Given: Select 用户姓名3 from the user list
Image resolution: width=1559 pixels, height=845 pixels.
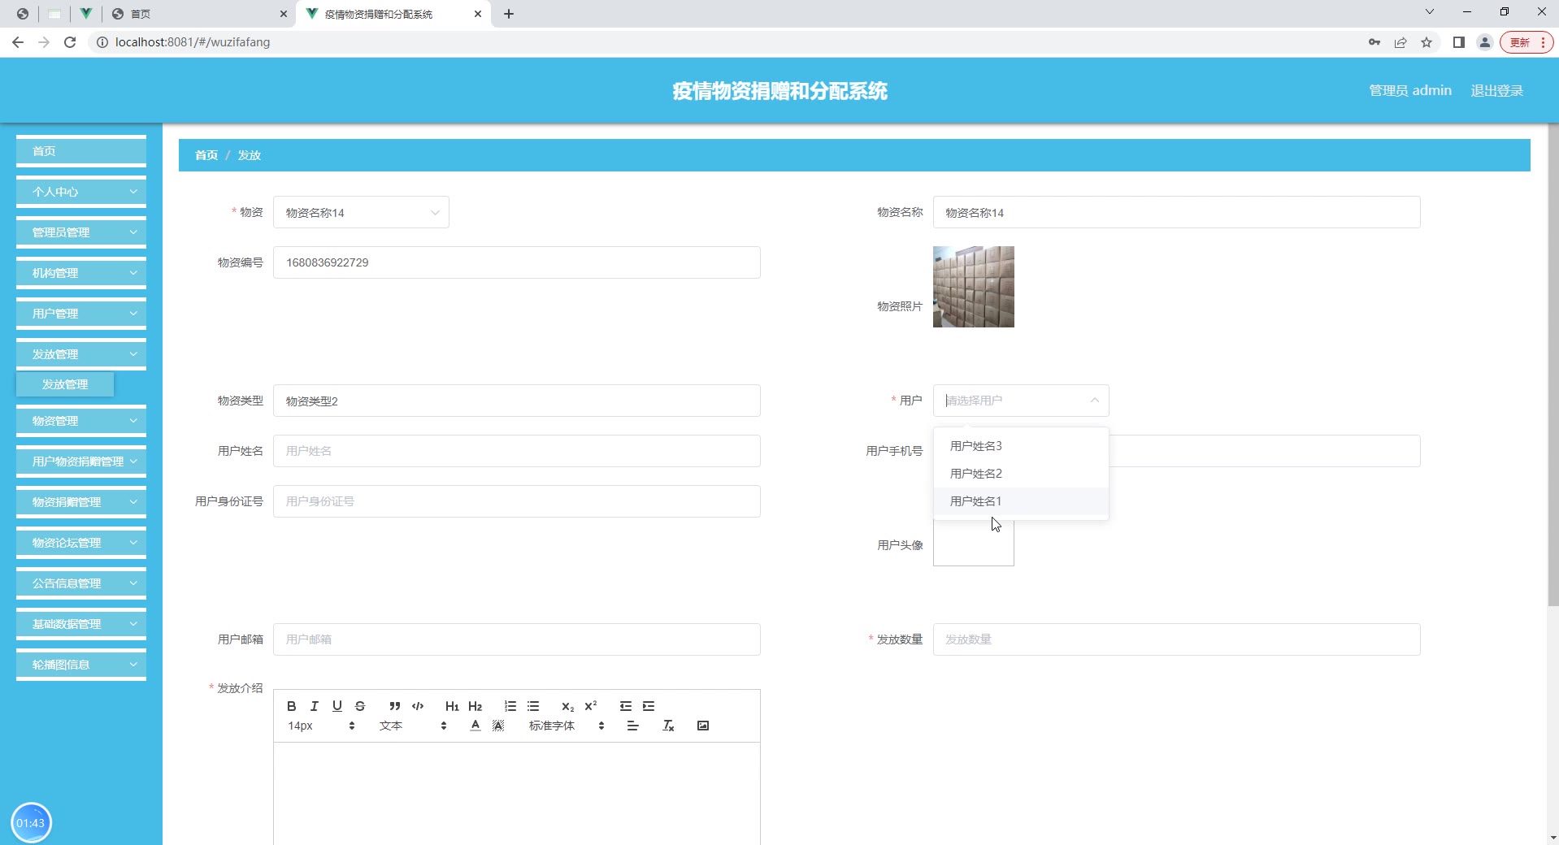Looking at the screenshot, I should pyautogui.click(x=1021, y=446).
